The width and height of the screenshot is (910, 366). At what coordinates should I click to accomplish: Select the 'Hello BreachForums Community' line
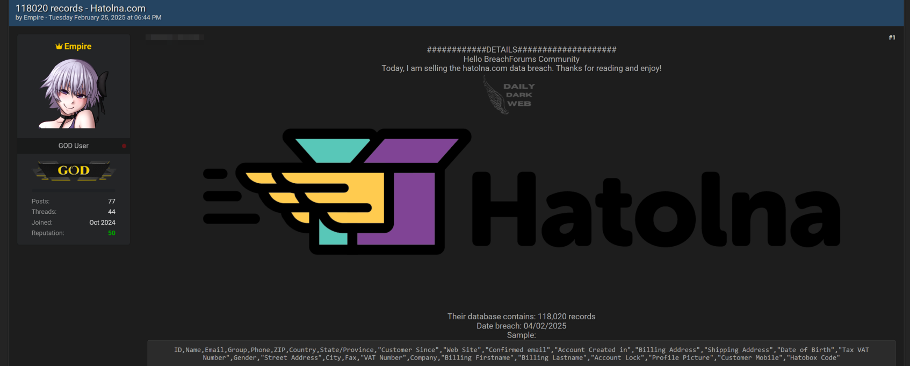(522, 59)
